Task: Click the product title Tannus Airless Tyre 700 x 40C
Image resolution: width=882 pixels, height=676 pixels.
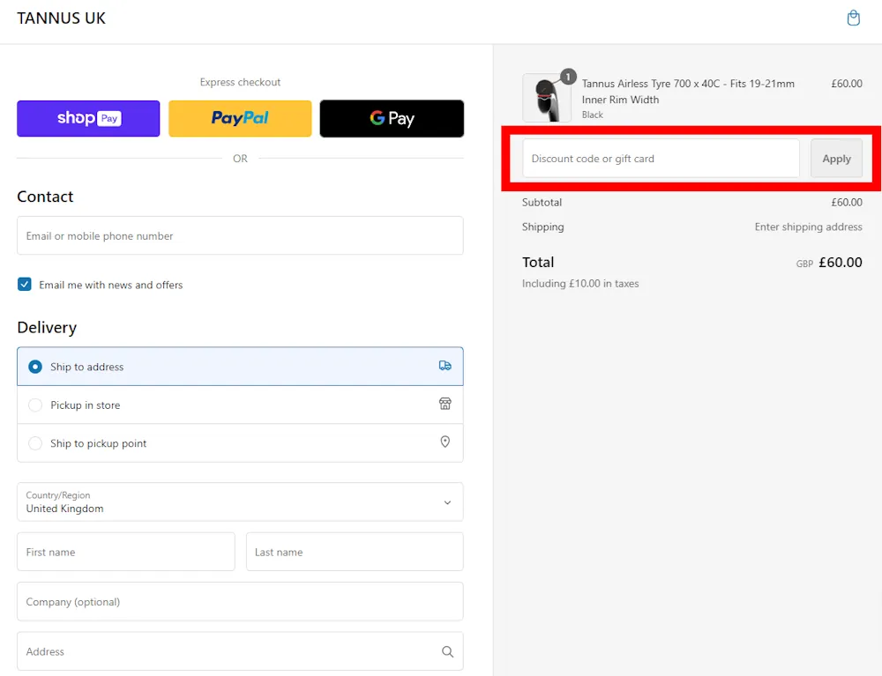Action: pyautogui.click(x=688, y=92)
